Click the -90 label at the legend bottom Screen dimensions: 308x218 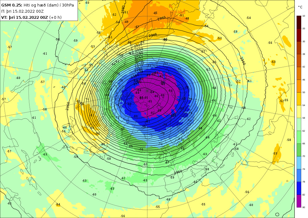(303, 208)
